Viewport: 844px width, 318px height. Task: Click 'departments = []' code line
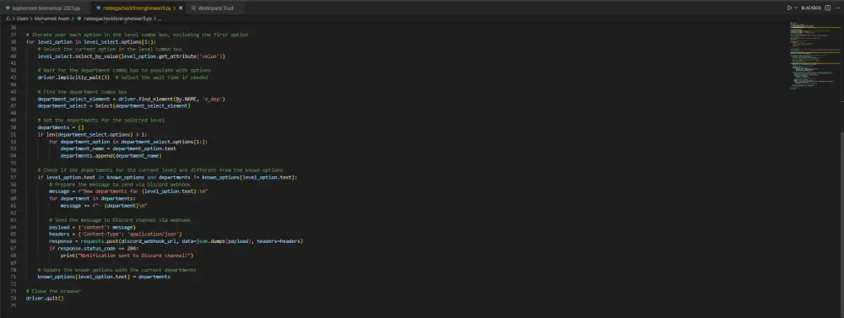61,127
